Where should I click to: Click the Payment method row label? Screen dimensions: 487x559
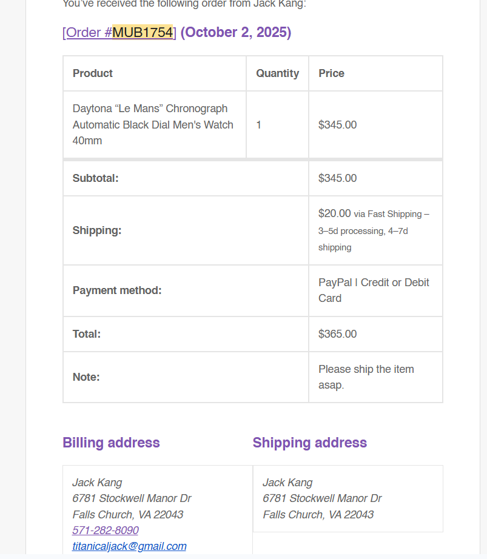[117, 290]
